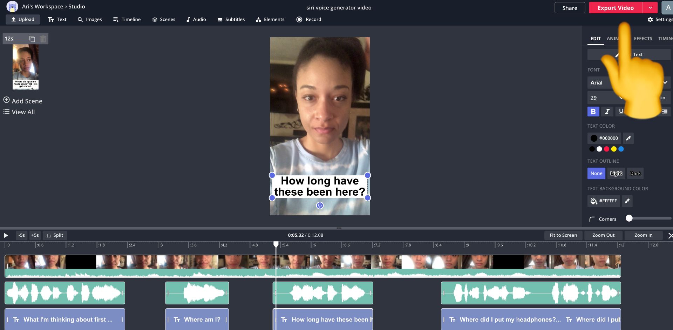The width and height of the screenshot is (673, 330).
Task: Click the background color eyedropper icon
Action: [x=627, y=201]
